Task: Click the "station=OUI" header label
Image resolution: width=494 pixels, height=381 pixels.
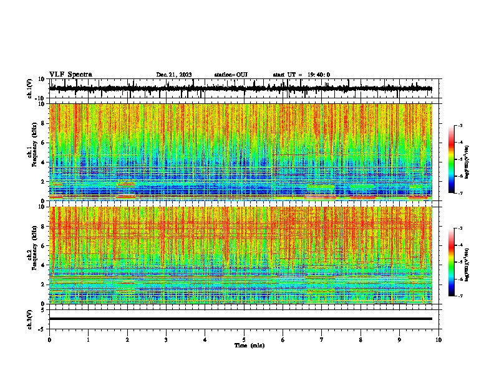Action: [231, 75]
